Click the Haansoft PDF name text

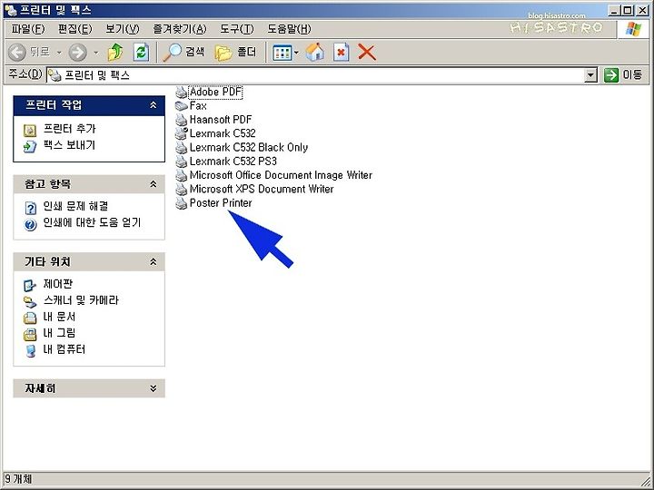221,120
